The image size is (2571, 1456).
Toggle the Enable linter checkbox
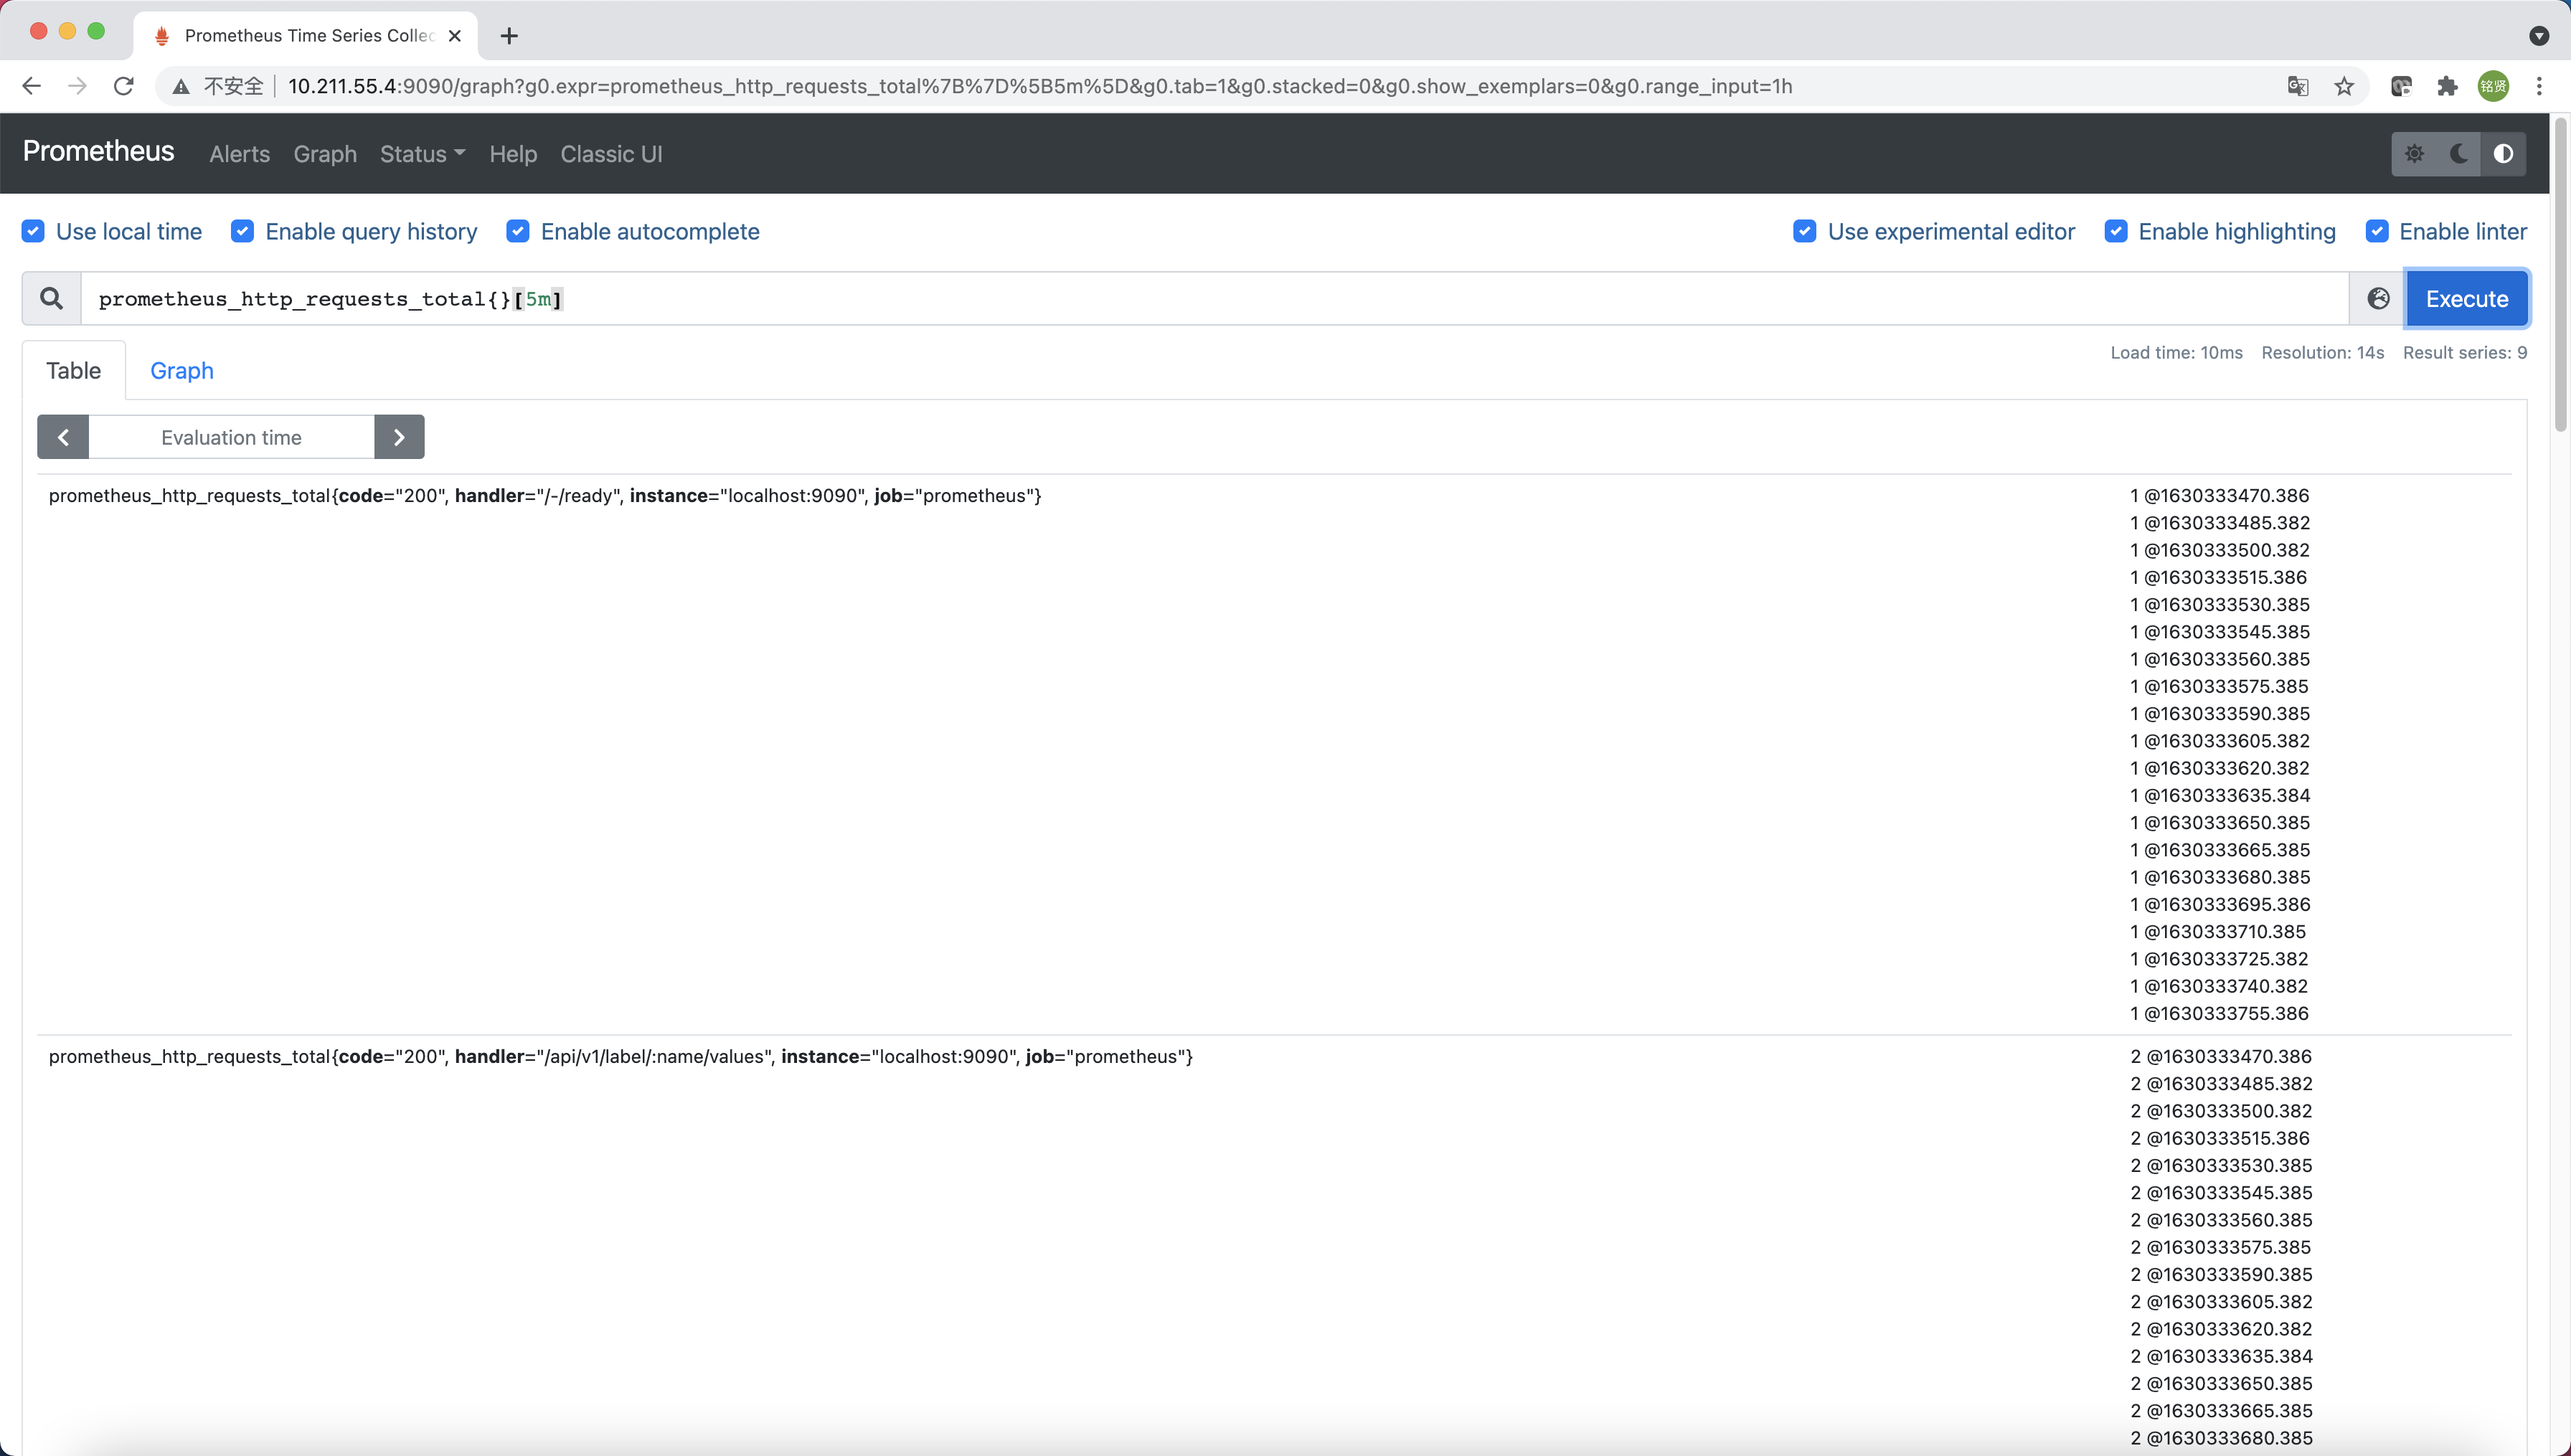[x=2377, y=231]
